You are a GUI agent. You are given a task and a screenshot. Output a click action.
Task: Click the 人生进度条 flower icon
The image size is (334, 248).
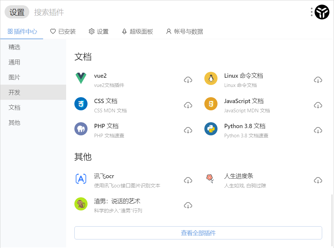pyautogui.click(x=210, y=179)
